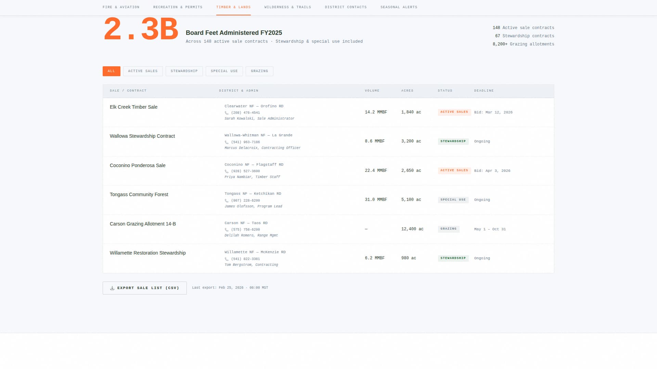This screenshot has width=657, height=369.
Task: Open Carson Grazing Allotment 14-B
Action: click(x=143, y=224)
